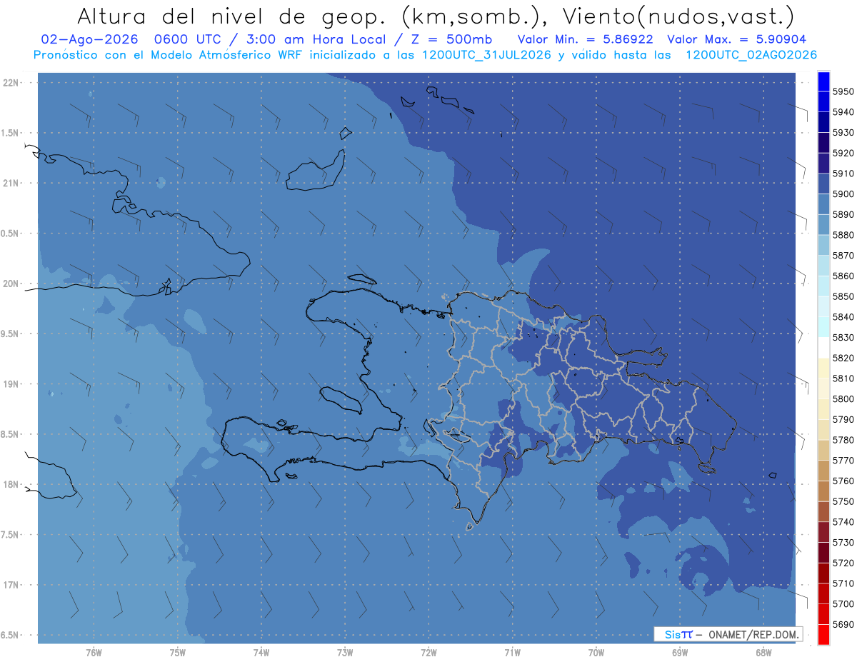This screenshot has width=857, height=662.
Task: Click the legend value '5880'
Action: (843, 235)
